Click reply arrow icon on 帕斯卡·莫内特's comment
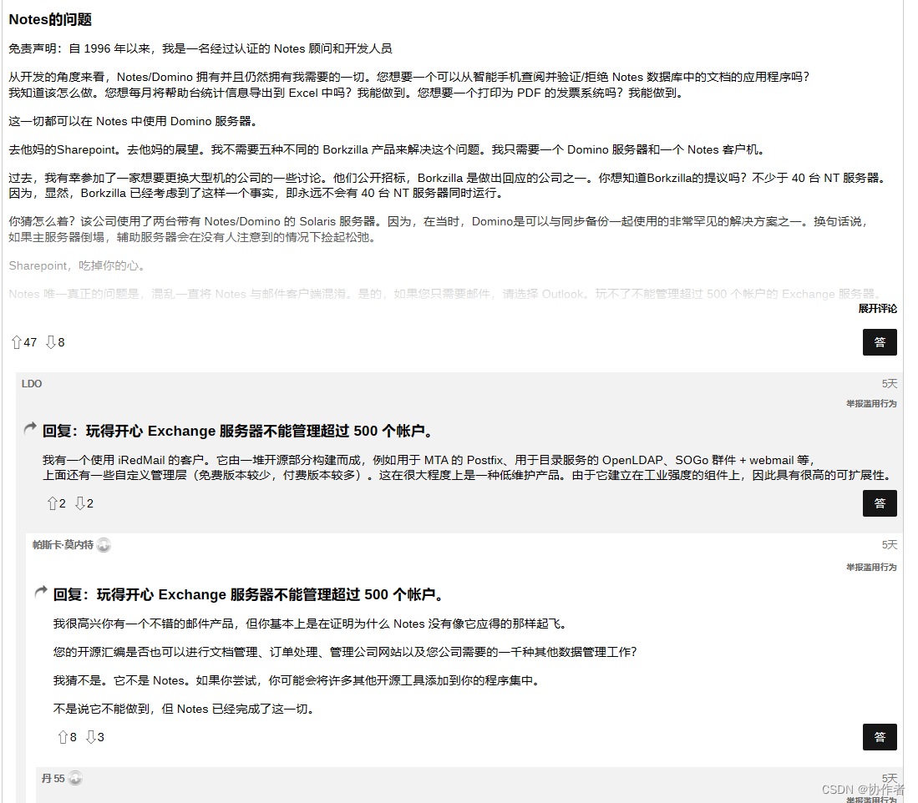The image size is (918, 803). 40,593
